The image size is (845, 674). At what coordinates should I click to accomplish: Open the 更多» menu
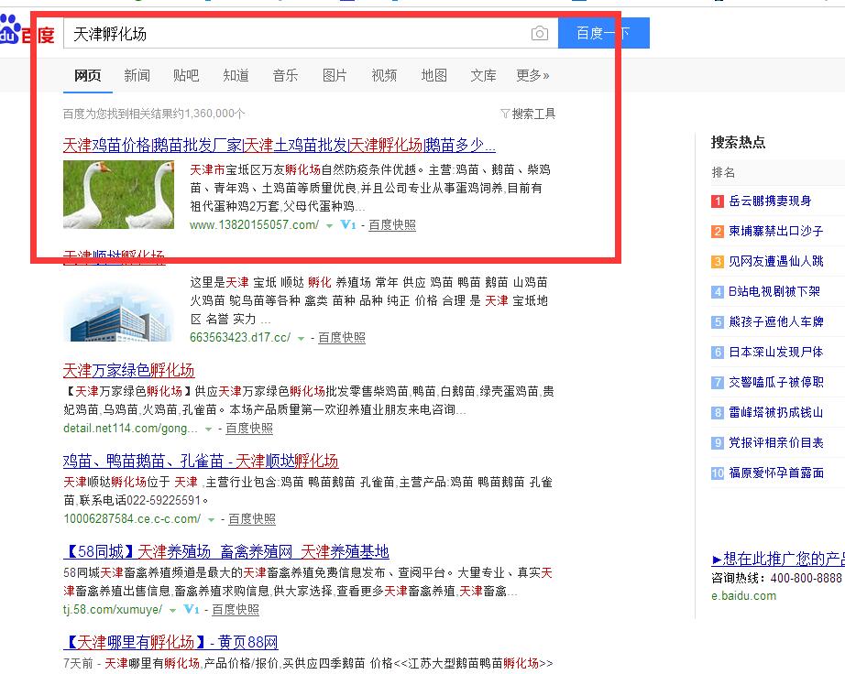click(x=533, y=75)
